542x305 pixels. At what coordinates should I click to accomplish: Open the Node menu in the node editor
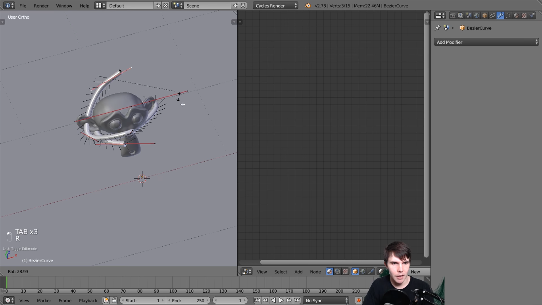(315, 272)
